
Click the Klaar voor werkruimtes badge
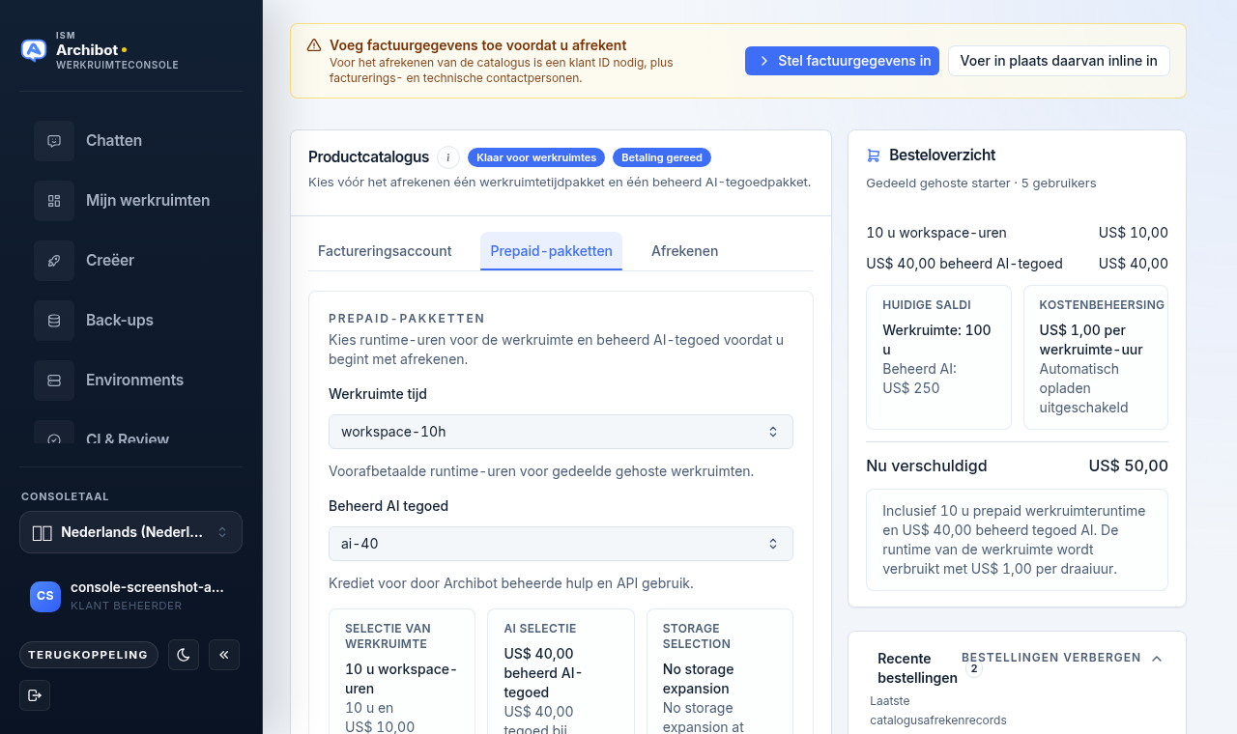536,157
